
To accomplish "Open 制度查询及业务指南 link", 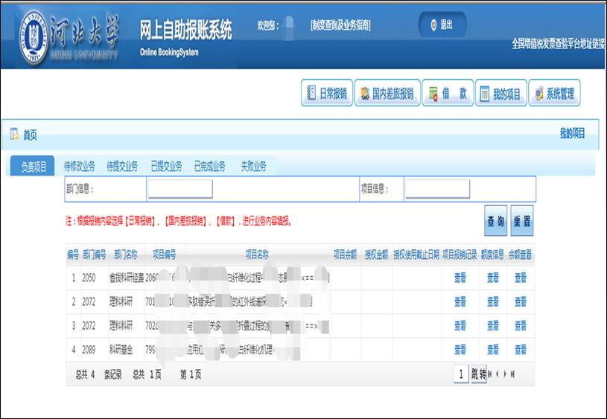I will (x=340, y=25).
